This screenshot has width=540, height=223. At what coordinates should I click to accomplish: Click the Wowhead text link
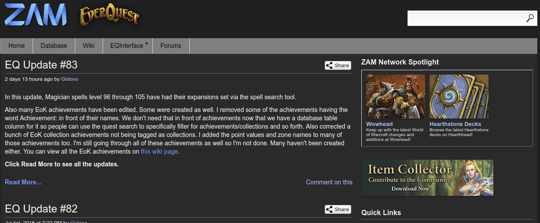click(379, 124)
